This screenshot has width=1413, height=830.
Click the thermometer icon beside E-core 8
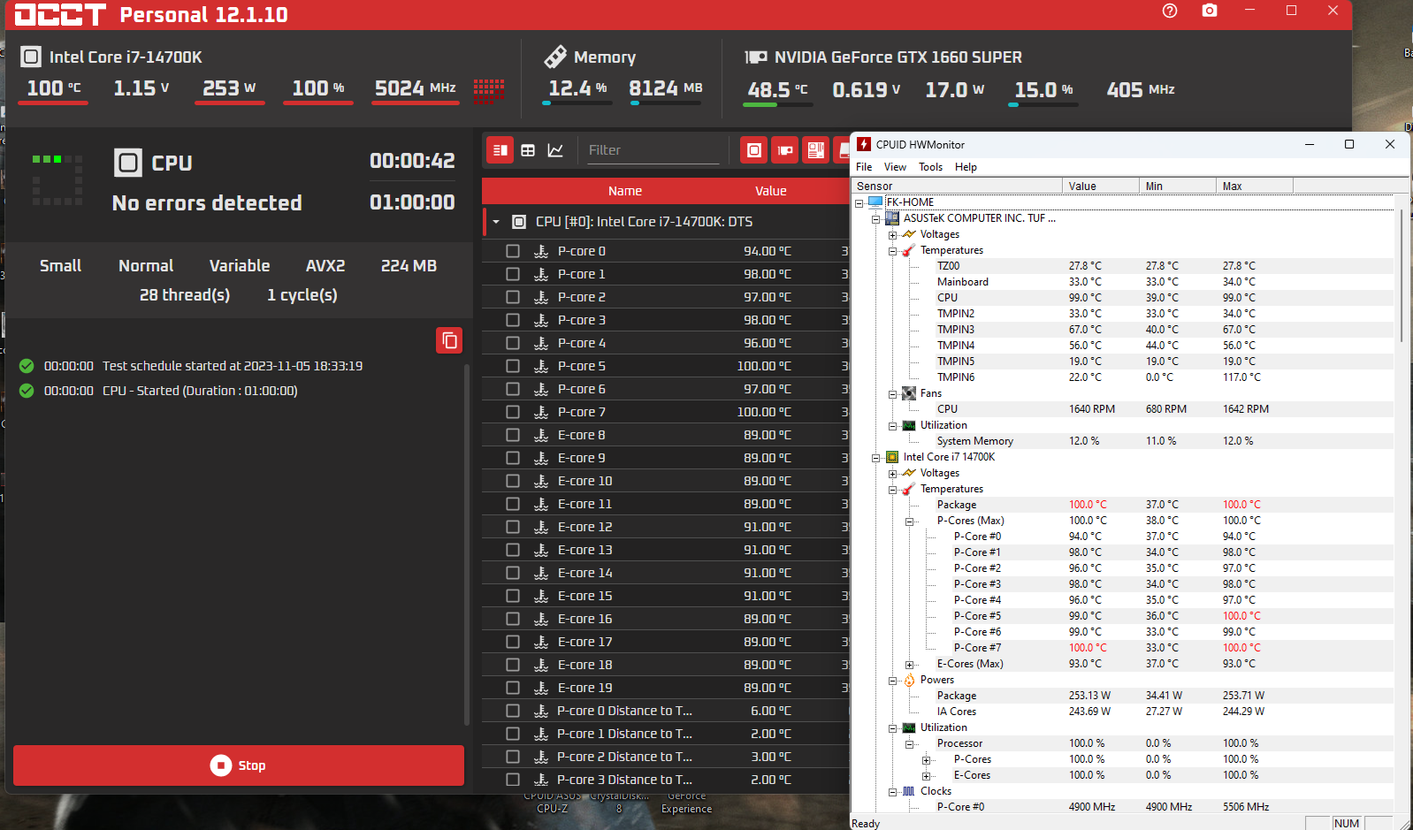(x=541, y=435)
